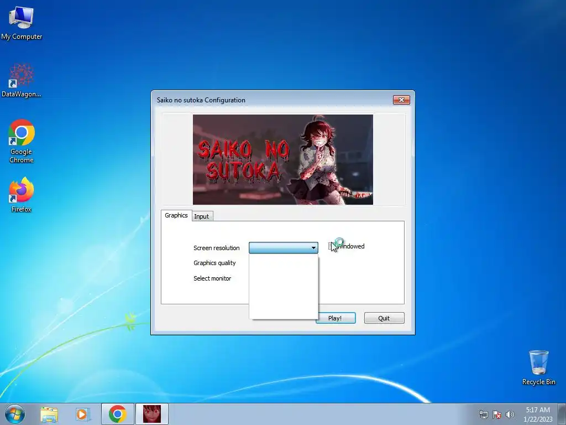566x425 pixels.
Task: Switch to Chrome in the taskbar
Action: 117,414
